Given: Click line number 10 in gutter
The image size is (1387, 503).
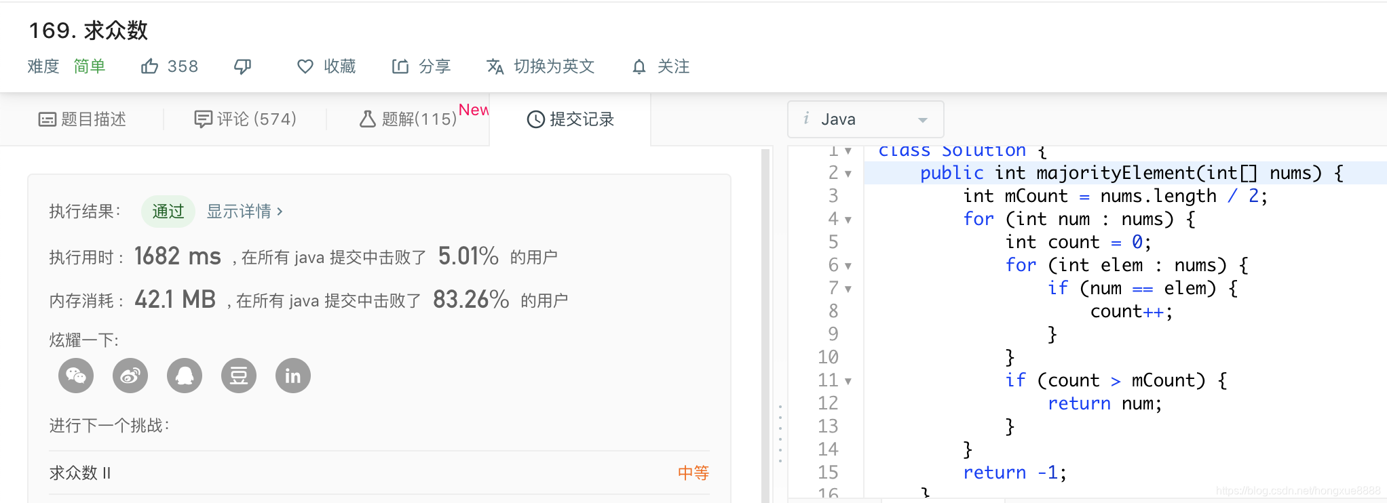Looking at the screenshot, I should (x=828, y=357).
